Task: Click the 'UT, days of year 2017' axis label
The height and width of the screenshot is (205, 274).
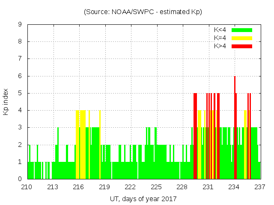Action: coord(143,199)
